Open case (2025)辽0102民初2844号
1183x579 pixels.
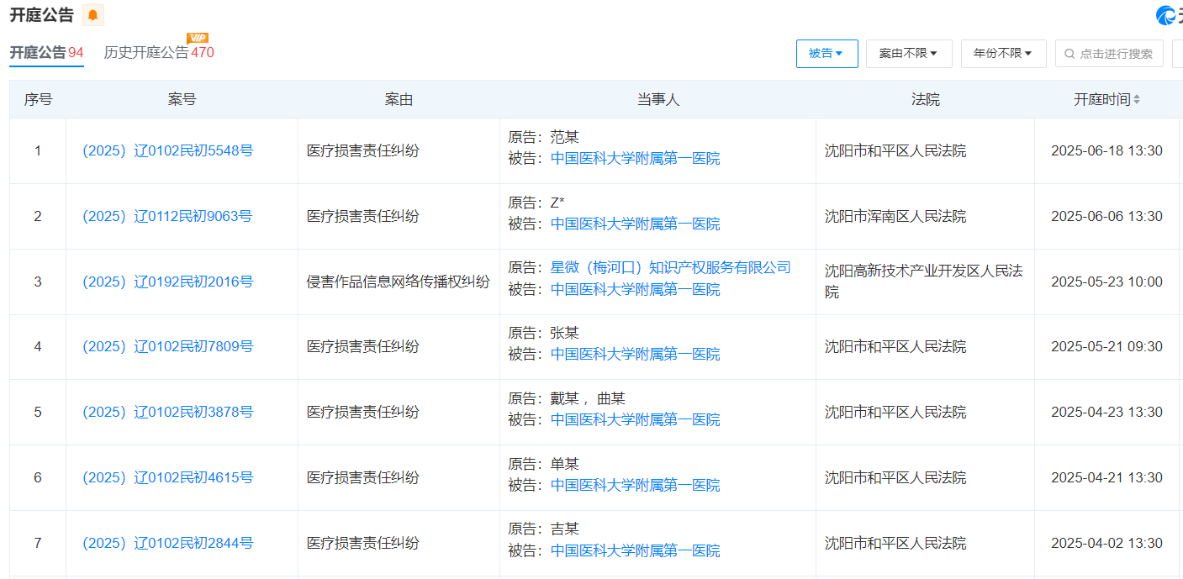[x=167, y=544]
